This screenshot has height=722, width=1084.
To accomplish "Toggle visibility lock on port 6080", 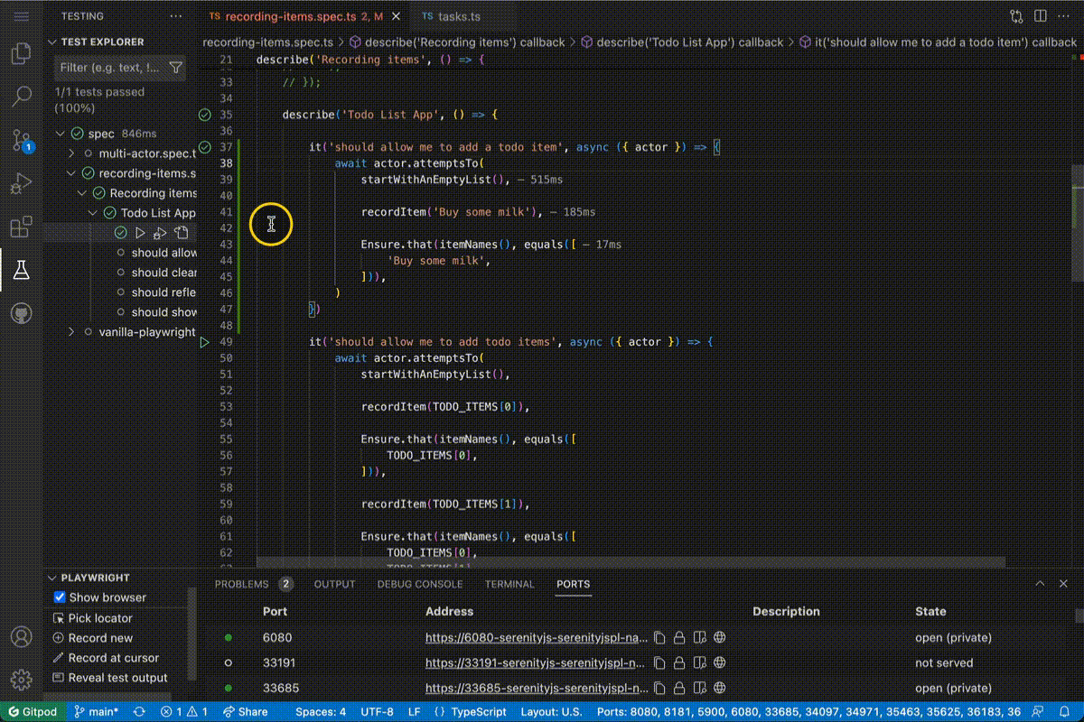I will 680,637.
